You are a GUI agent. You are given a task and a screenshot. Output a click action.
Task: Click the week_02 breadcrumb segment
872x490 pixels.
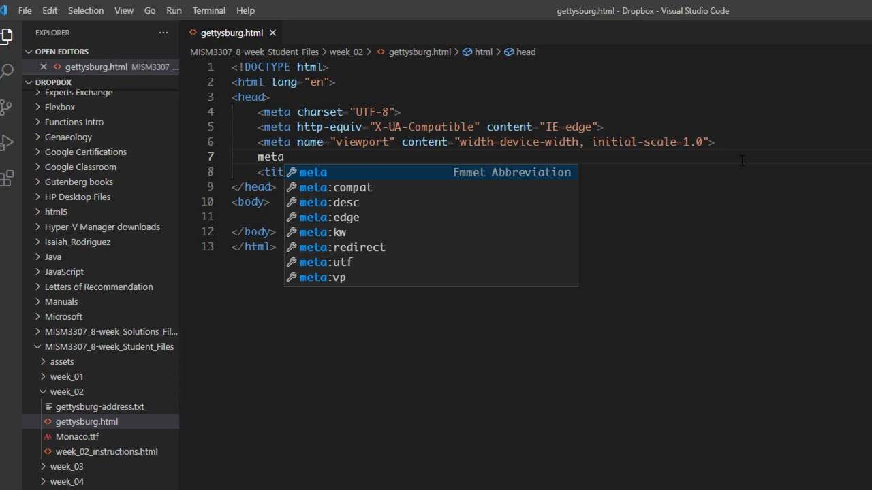[x=346, y=52]
